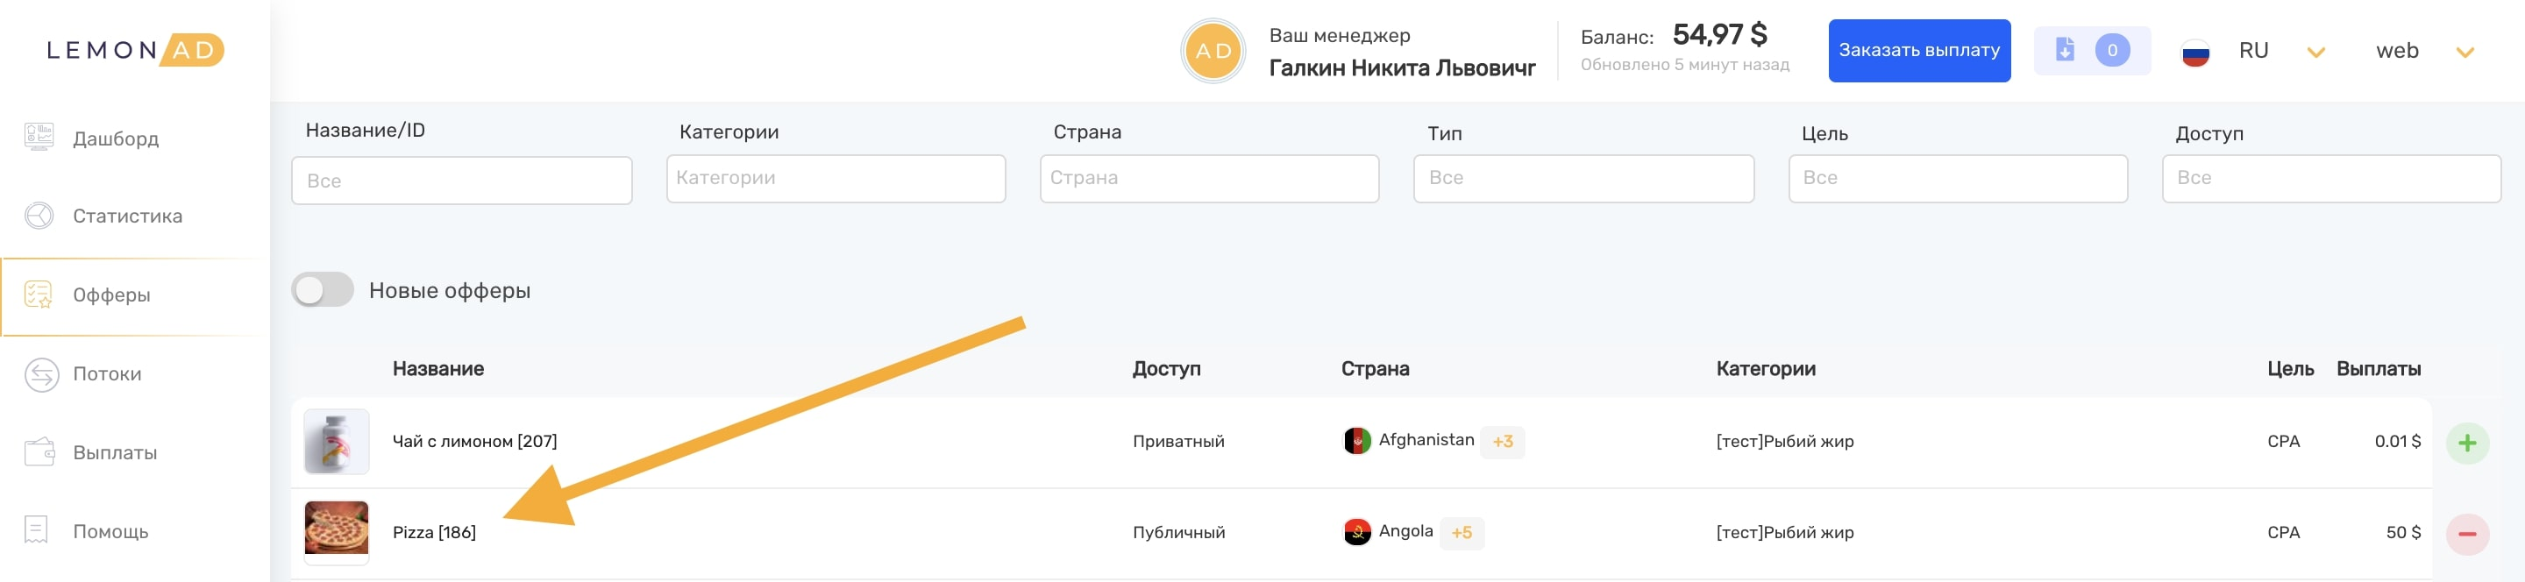The height and width of the screenshot is (582, 2525).
Task: Click the Help (Помощь) document icon
Action: tap(36, 530)
